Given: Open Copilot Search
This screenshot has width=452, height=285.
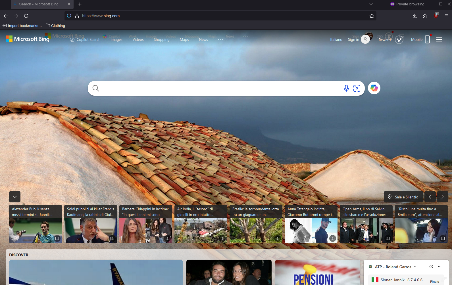Looking at the screenshot, I should point(85,39).
